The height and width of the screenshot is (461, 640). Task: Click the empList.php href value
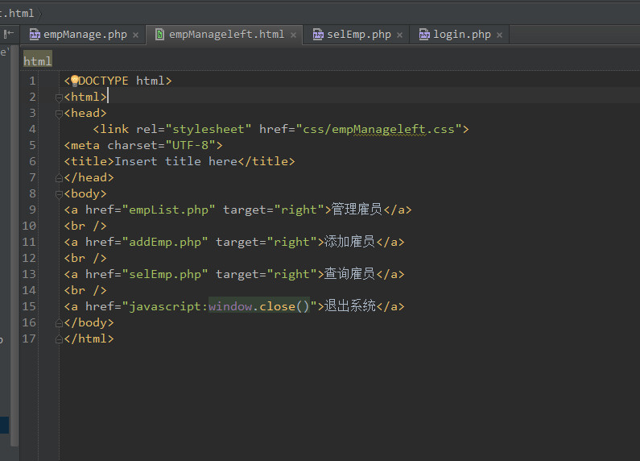click(x=168, y=210)
